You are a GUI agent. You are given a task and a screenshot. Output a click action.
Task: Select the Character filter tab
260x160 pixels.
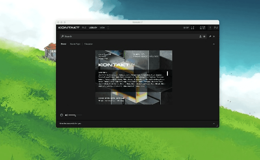(89, 44)
